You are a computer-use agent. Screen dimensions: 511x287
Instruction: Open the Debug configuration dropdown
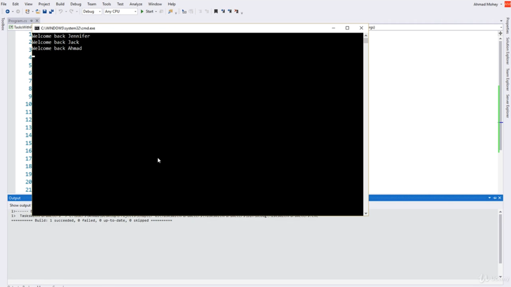[91, 11]
